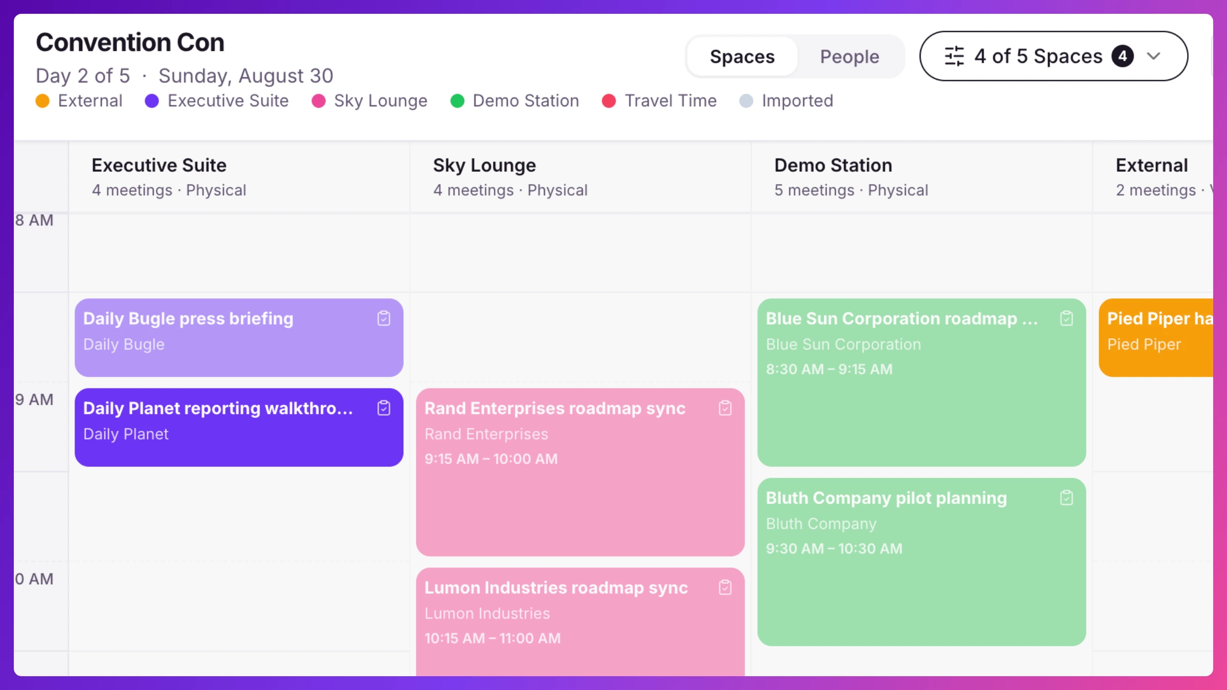Click the 8 AM time label
The image size is (1227, 690).
[34, 220]
